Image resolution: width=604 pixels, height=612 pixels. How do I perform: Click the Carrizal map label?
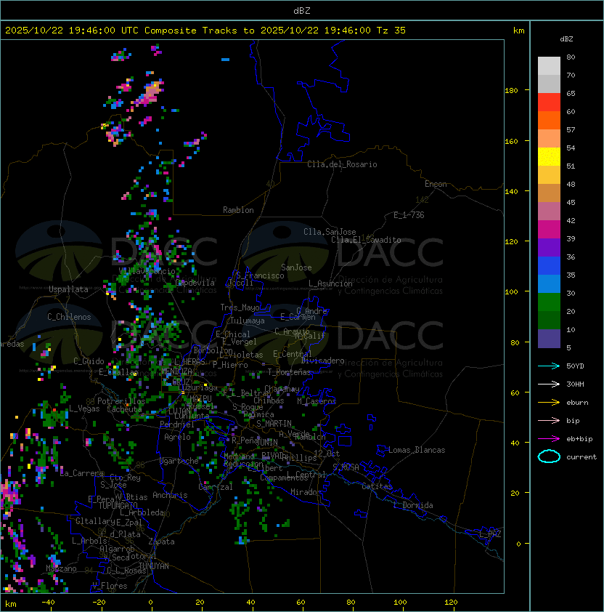(216, 487)
